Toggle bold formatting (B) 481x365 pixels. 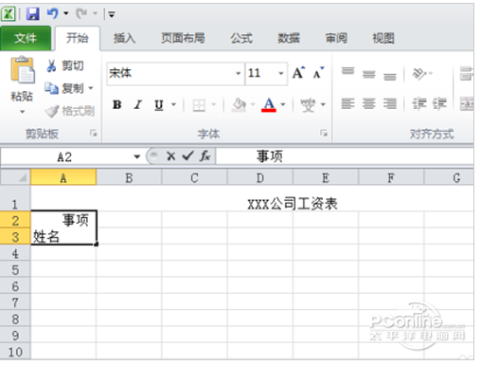(117, 104)
